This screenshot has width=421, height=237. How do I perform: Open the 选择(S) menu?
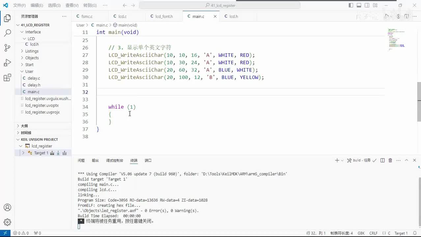54,5
